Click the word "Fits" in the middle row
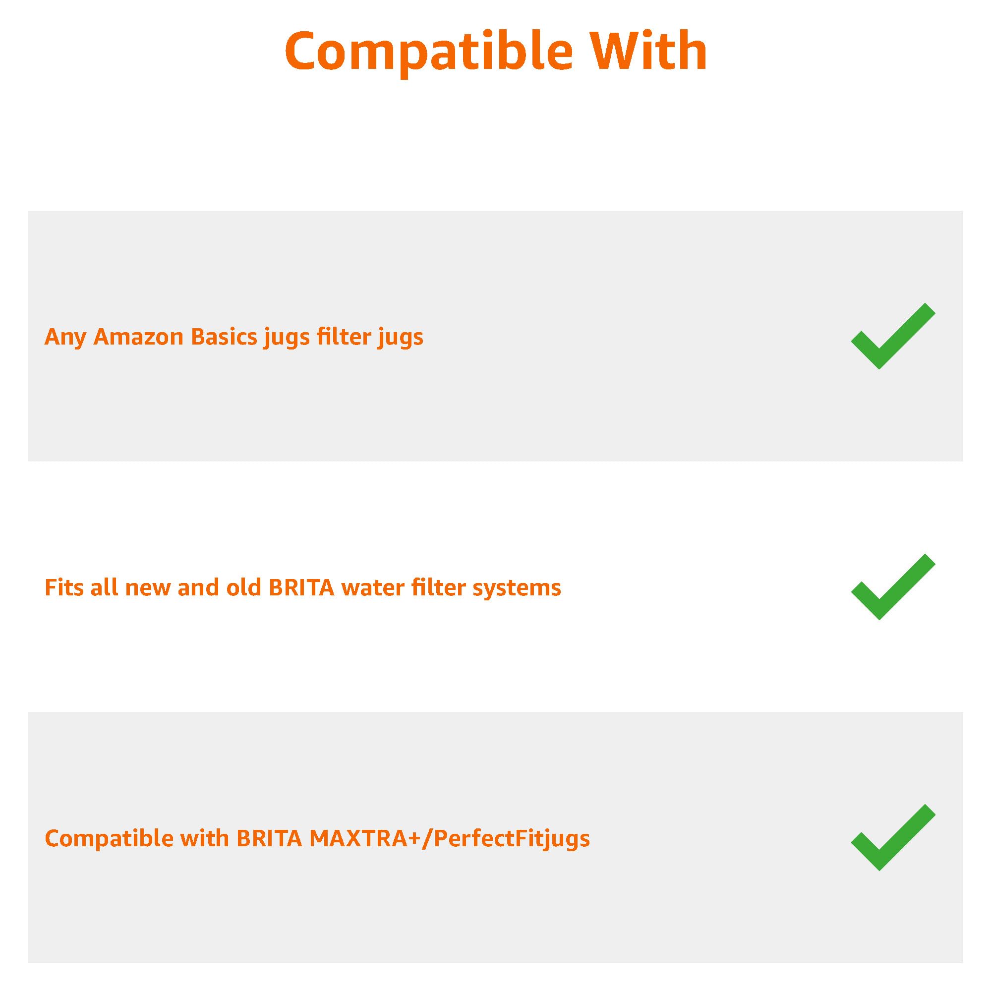 coord(64,588)
